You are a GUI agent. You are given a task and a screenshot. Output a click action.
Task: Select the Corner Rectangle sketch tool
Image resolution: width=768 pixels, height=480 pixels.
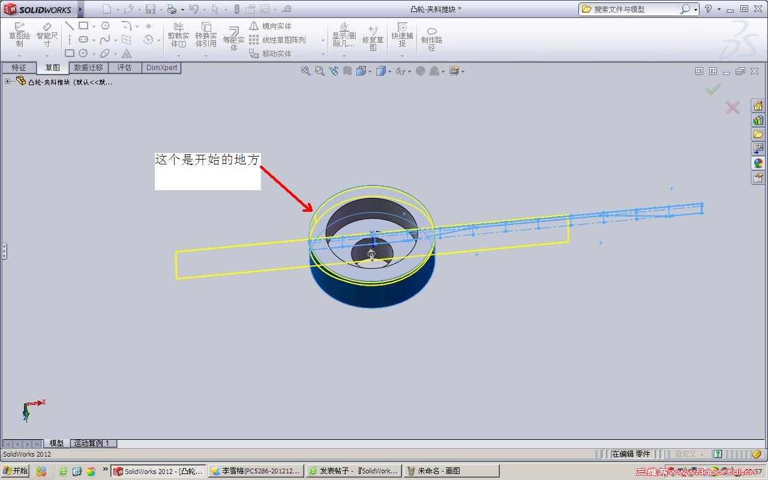pyautogui.click(x=83, y=26)
